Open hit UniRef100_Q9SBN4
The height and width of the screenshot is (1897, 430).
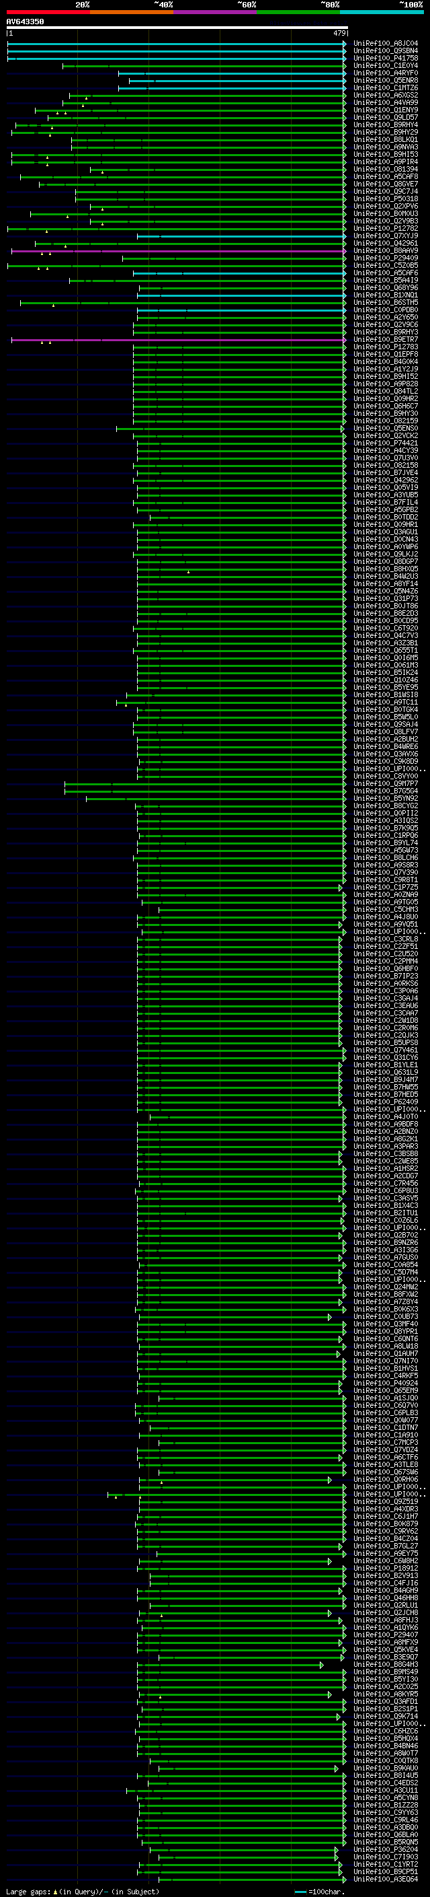[386, 51]
